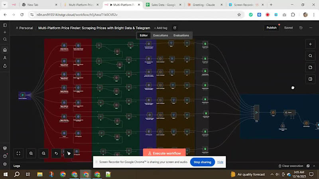Open the personal user icon in the n8n sidebar
The height and width of the screenshot is (179, 319).
(x=5, y=58)
